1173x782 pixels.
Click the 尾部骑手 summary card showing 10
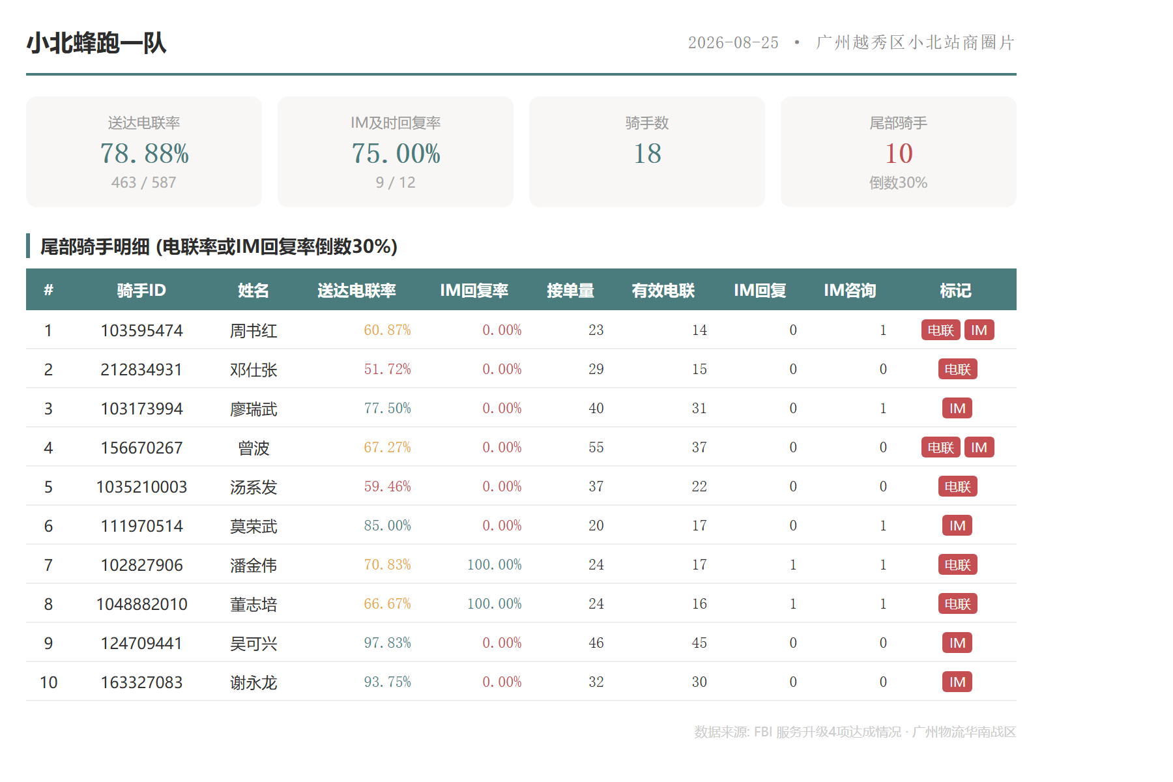(x=899, y=152)
